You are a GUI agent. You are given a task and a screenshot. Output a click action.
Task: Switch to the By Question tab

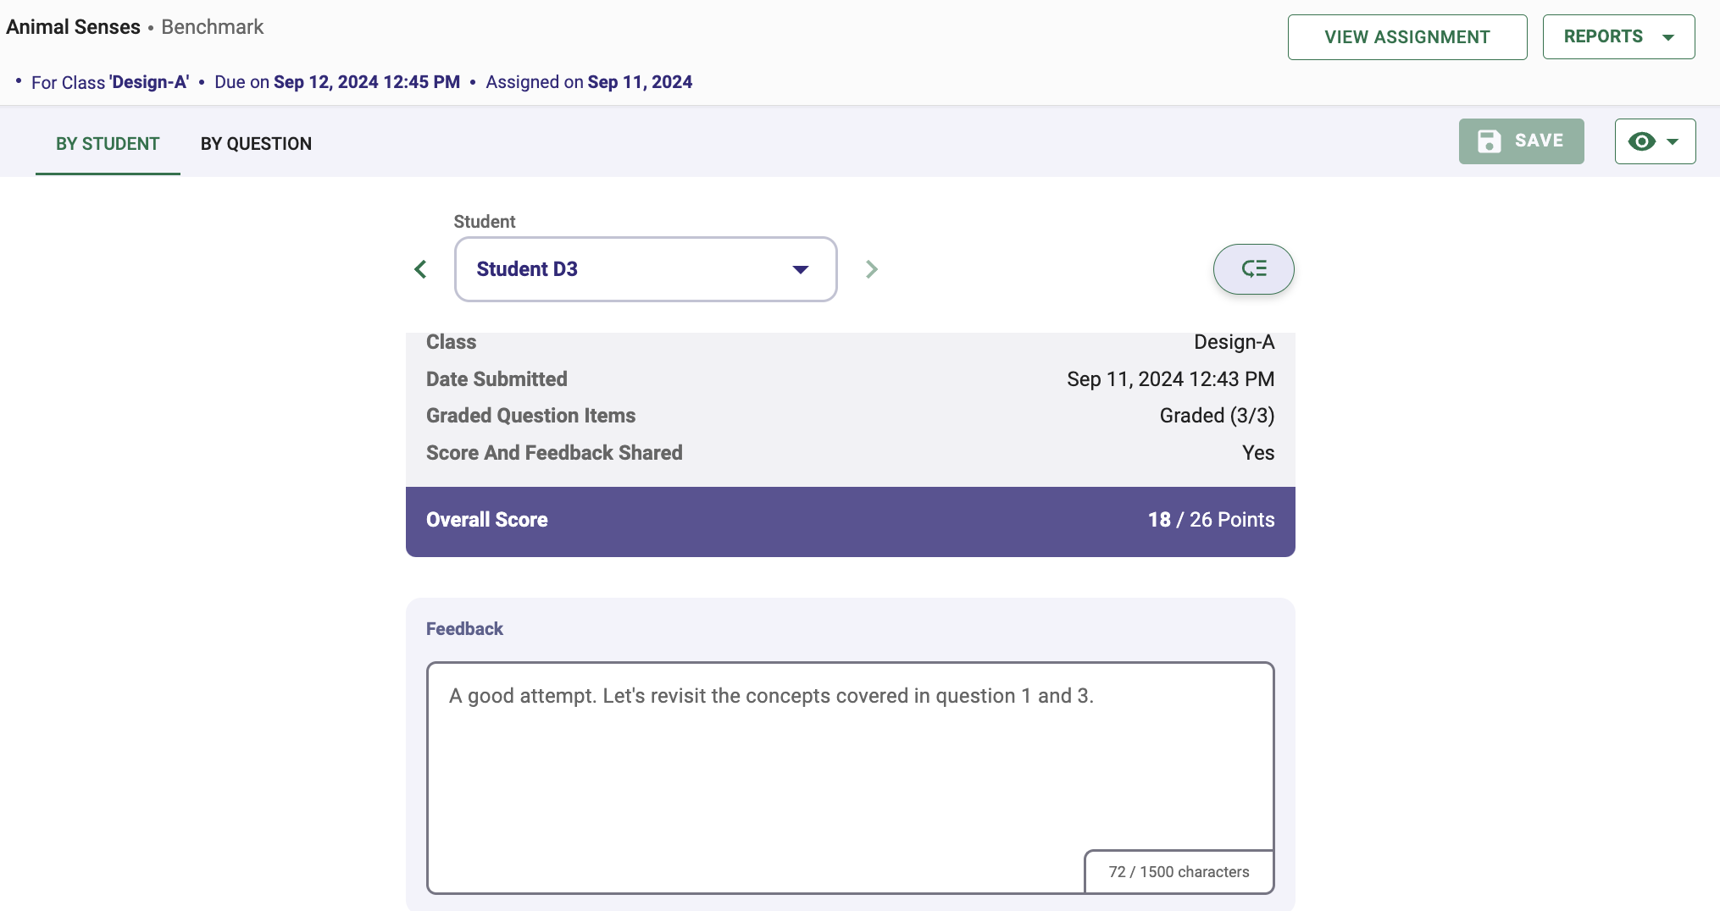click(x=256, y=144)
